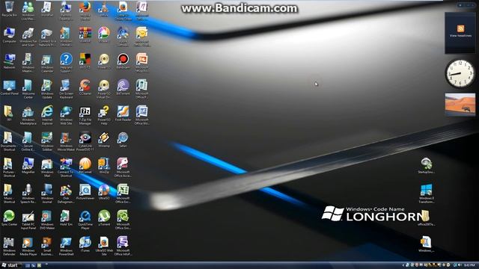Launch the QuickTime Player shortcut
Image resolution: width=479 pixels, height=269 pixels.
(85, 220)
